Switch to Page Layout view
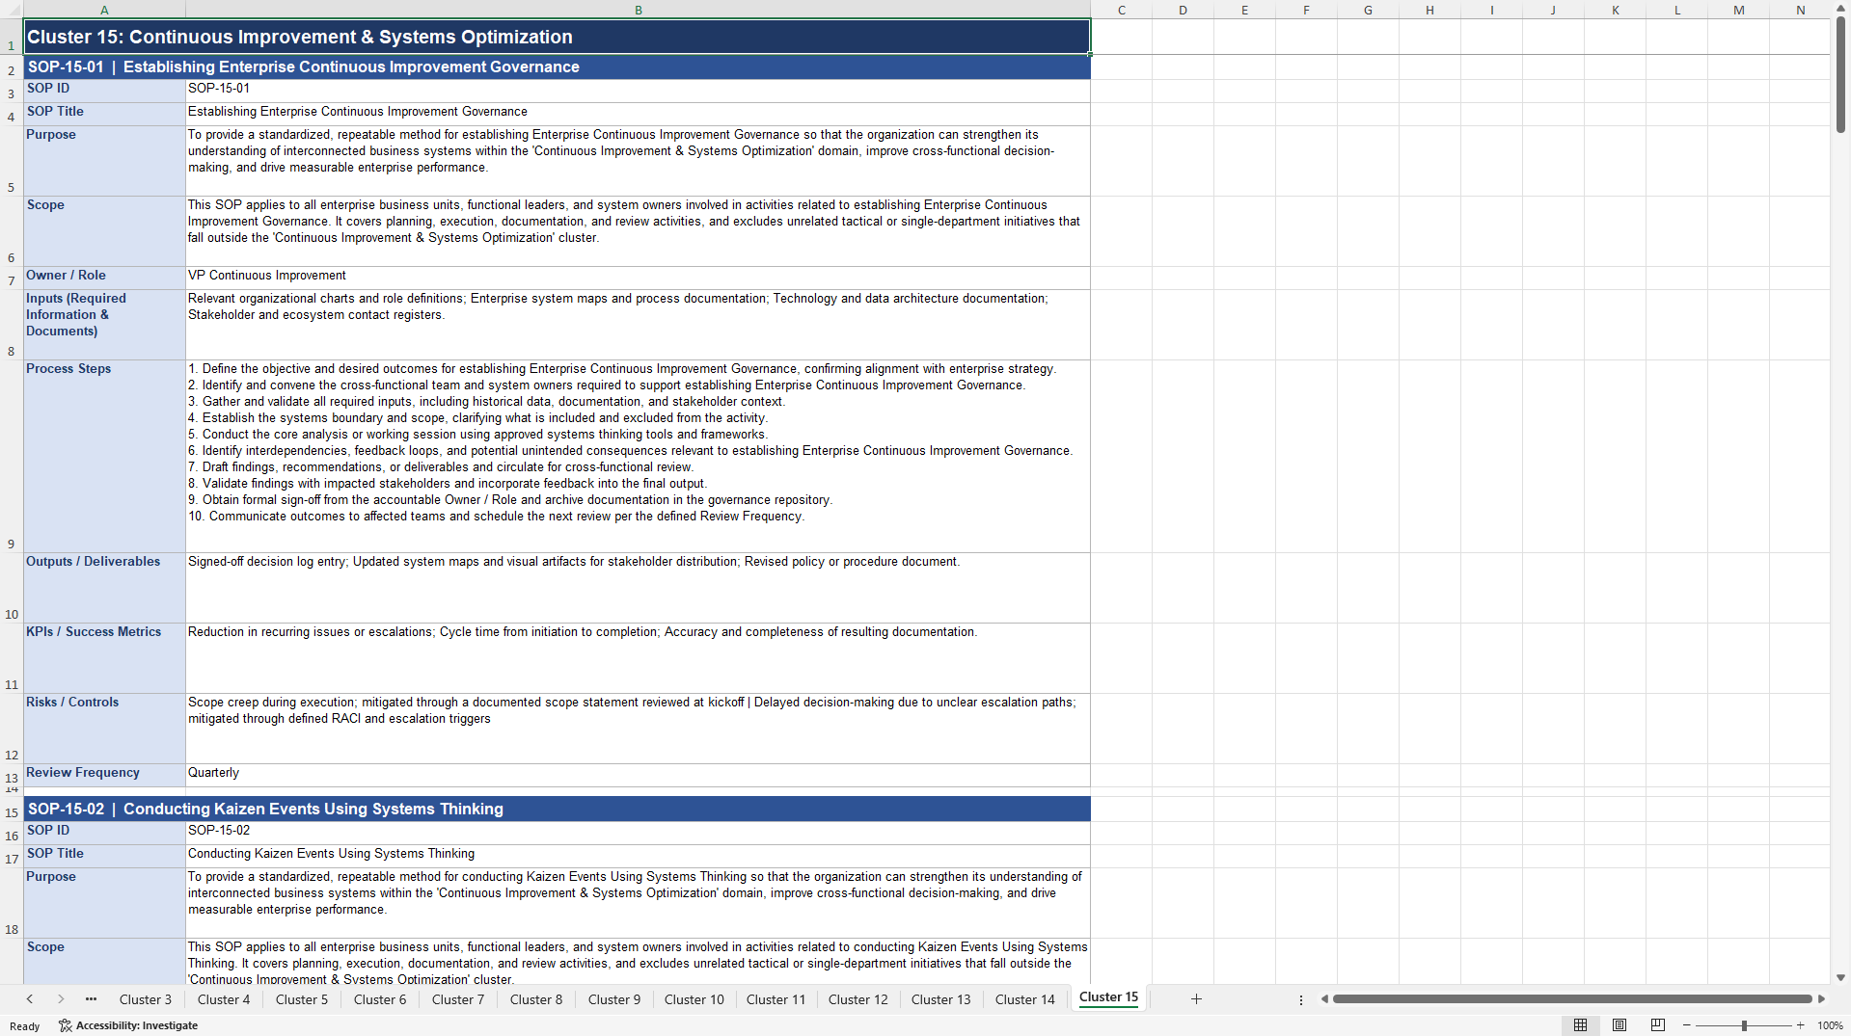Screen dimensions: 1851x1036 pyautogui.click(x=1620, y=1025)
